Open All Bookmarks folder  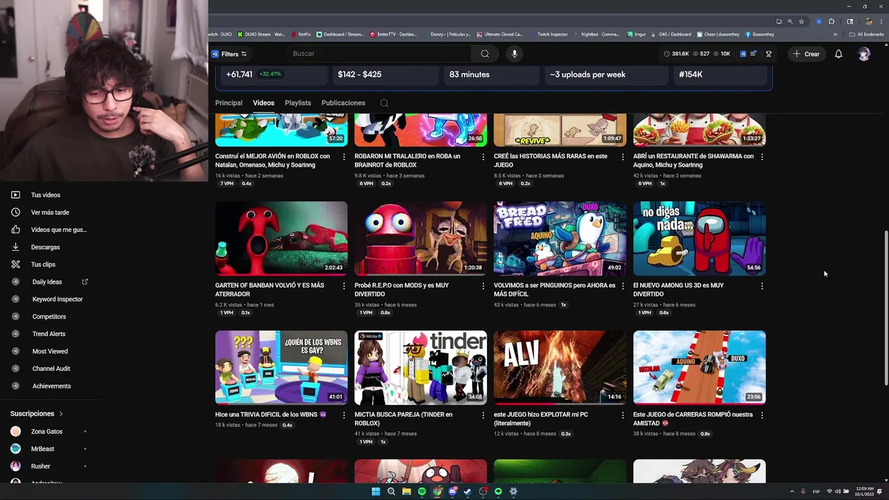[x=867, y=34]
